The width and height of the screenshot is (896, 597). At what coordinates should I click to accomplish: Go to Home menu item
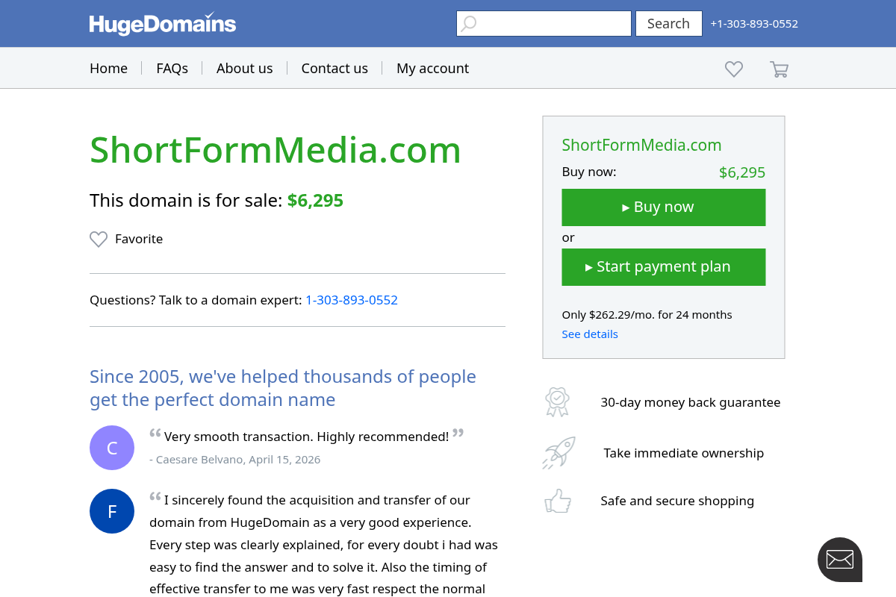click(108, 69)
